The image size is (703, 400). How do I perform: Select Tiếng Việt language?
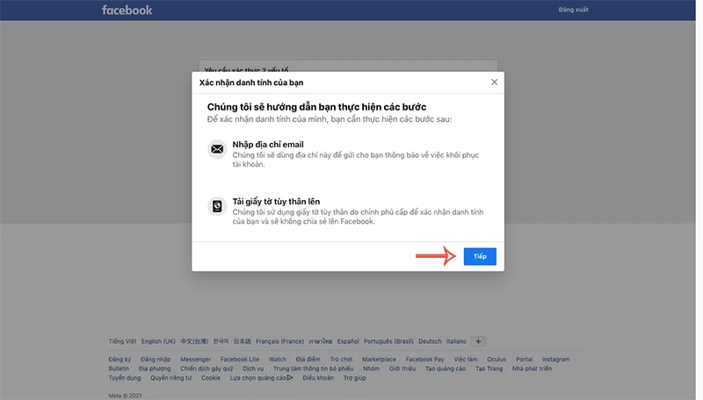(x=122, y=341)
